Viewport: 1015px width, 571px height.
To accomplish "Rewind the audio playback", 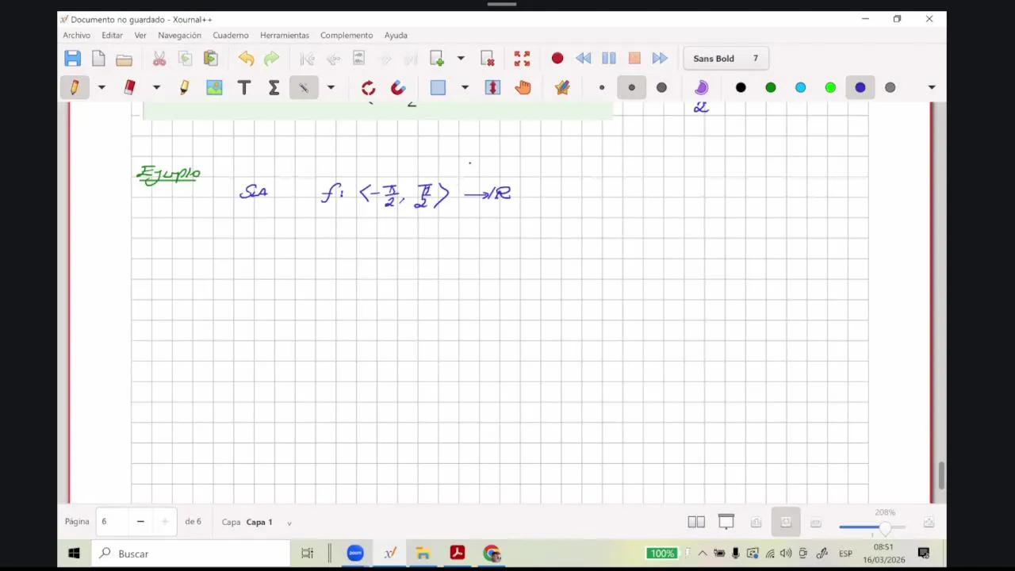I will tap(583, 58).
